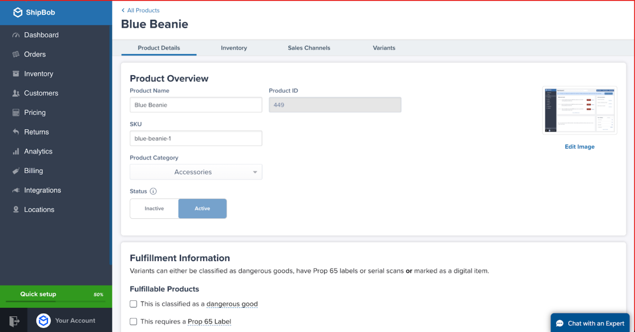Switch to the Inventory tab

pos(234,48)
